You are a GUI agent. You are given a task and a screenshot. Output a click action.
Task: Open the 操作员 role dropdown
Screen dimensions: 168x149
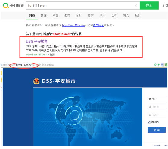click(157, 99)
